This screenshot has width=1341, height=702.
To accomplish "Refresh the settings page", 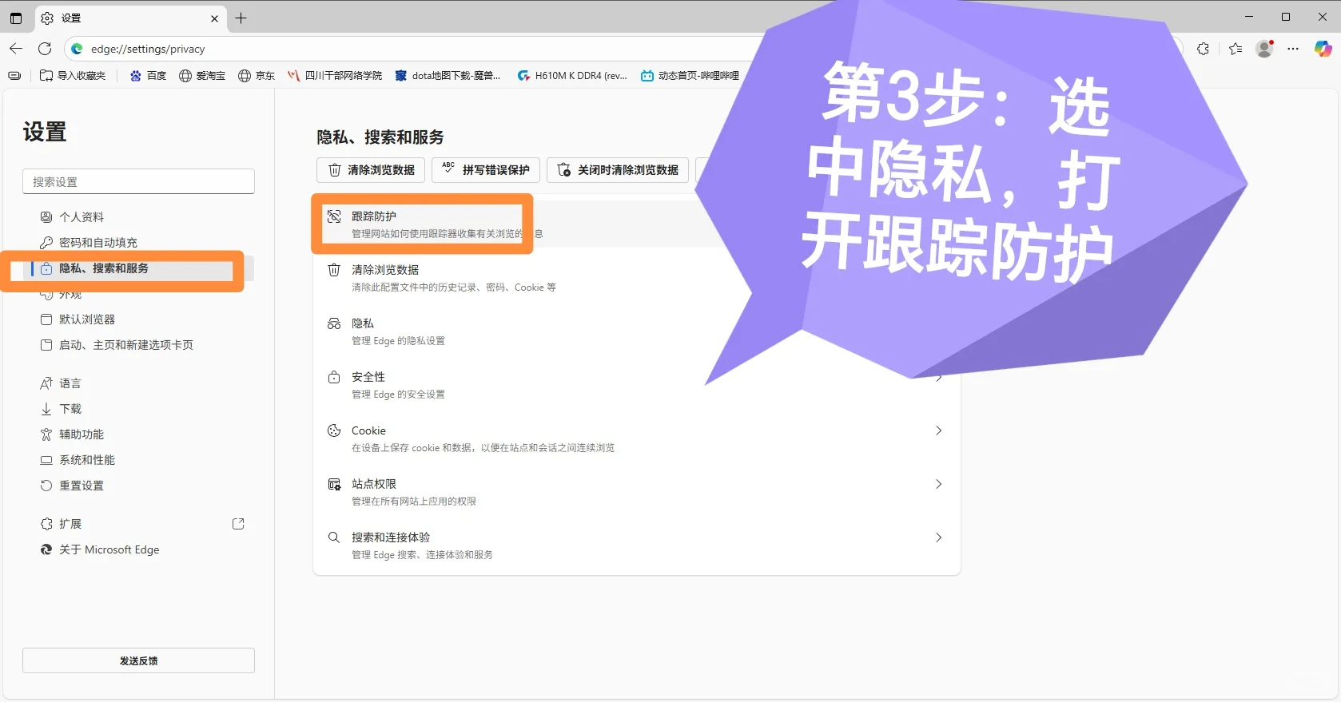I will pos(45,49).
